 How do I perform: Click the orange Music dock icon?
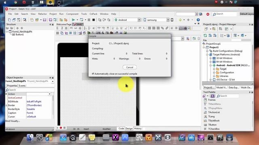tap(149, 137)
